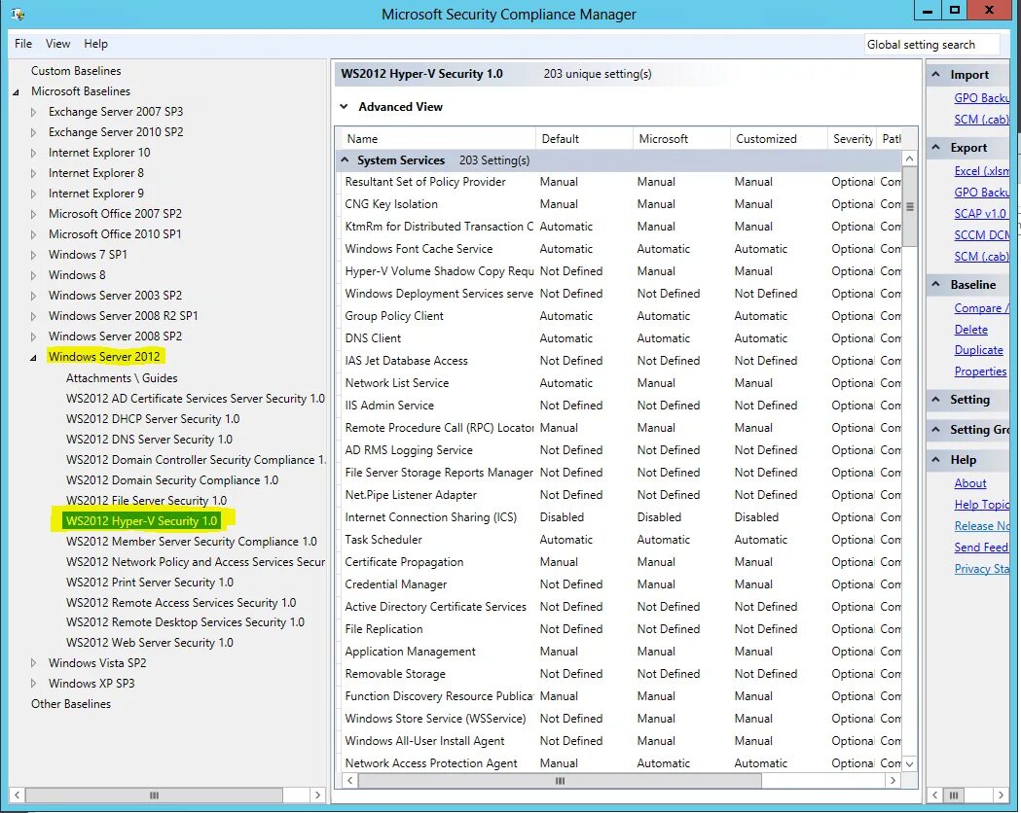Expand the Internet Explorer 10 node
Screen dimensions: 1021x813
pos(33,154)
